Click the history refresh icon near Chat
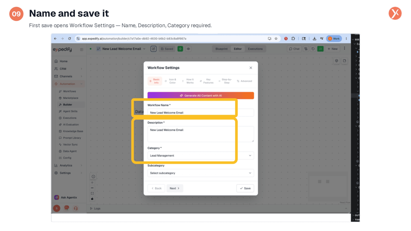Screen dimensions: 411x231 (x=313, y=49)
